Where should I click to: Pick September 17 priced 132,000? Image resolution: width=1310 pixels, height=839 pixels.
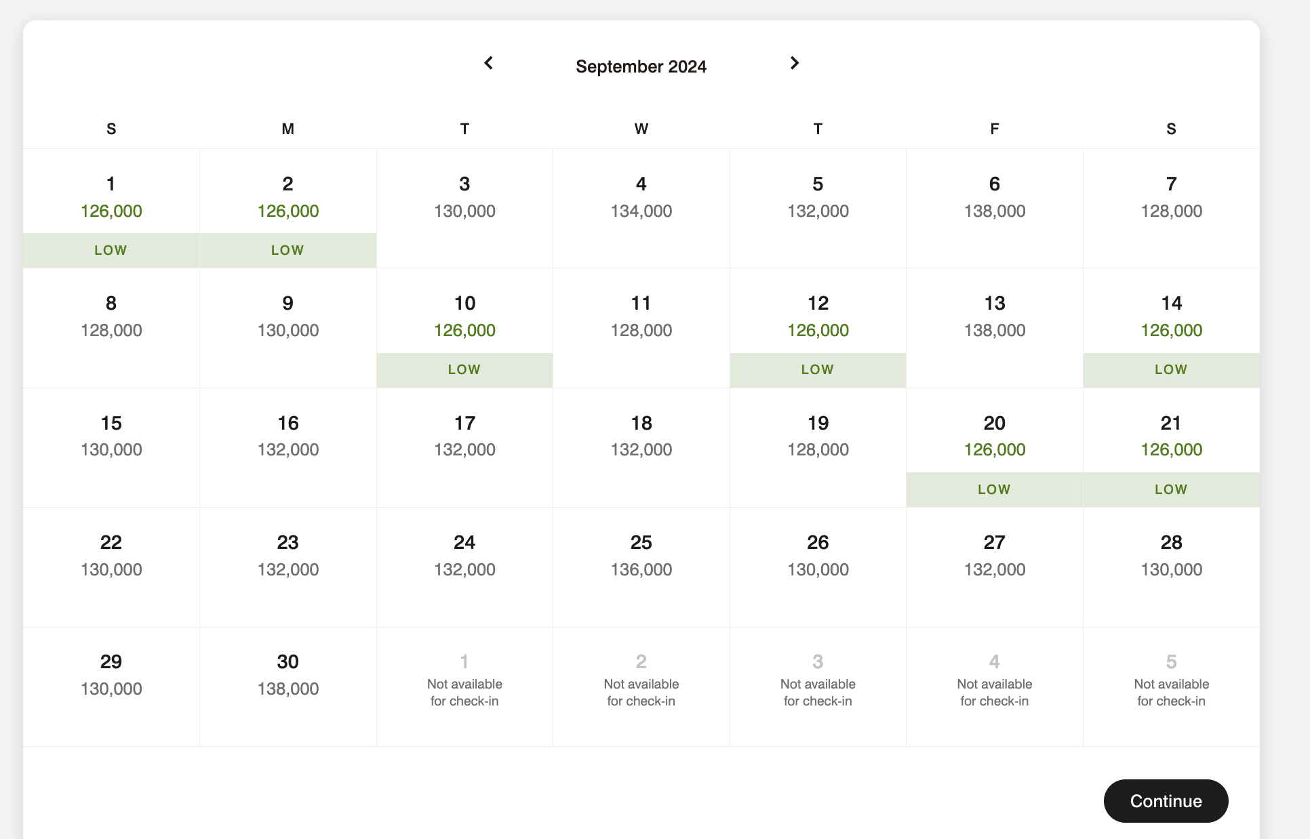465,448
